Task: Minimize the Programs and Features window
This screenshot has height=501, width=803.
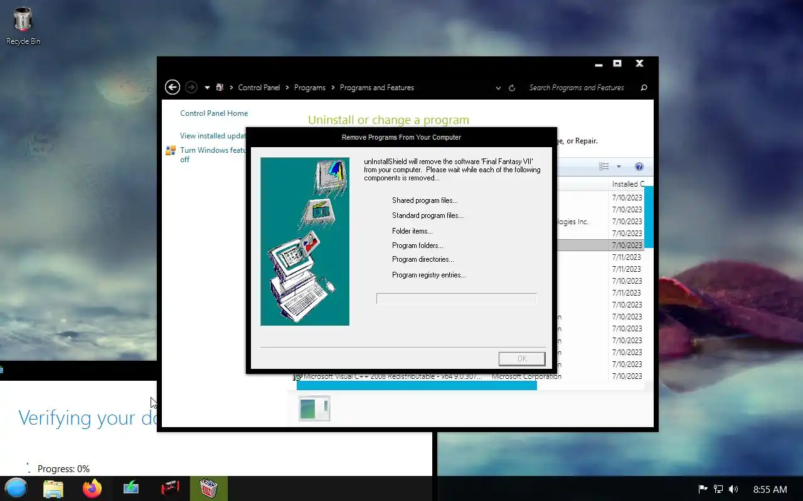Action: tap(600, 64)
